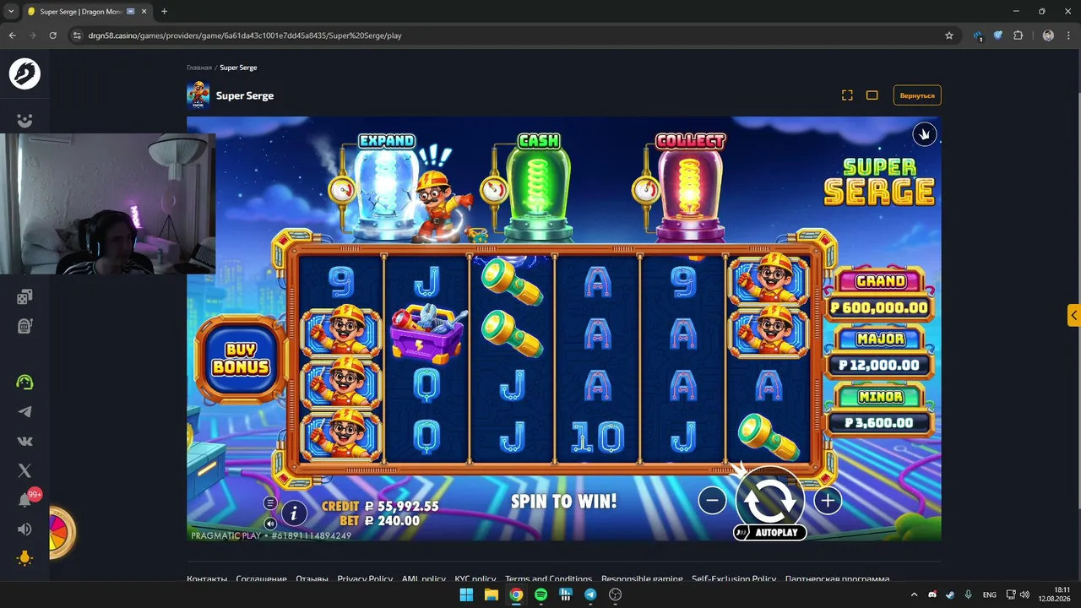Open the Главная breadcrumb link

pos(199,68)
